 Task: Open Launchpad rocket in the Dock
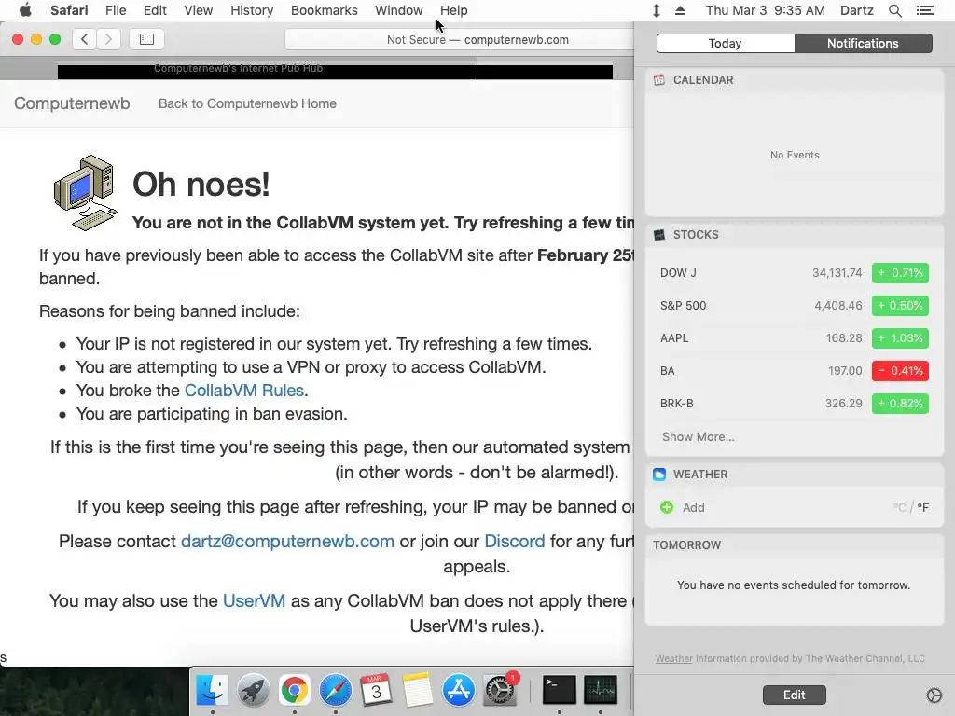coord(254,690)
